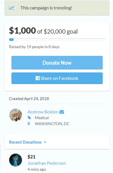Expand the Recent Donations dropdown arrow
The width and height of the screenshot is (113, 173).
45,142
